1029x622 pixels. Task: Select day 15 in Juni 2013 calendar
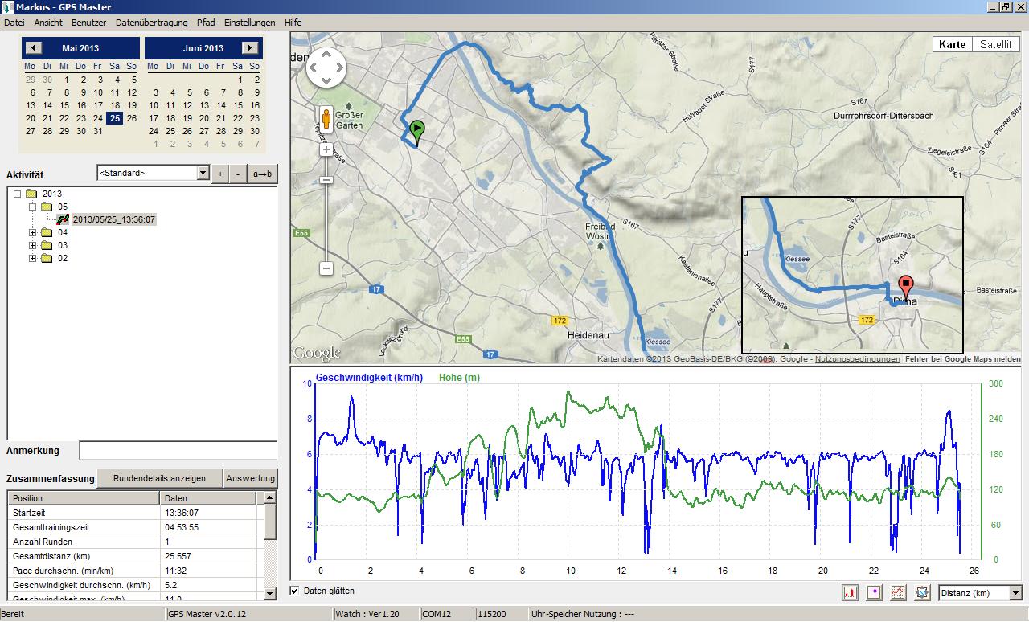pos(238,105)
